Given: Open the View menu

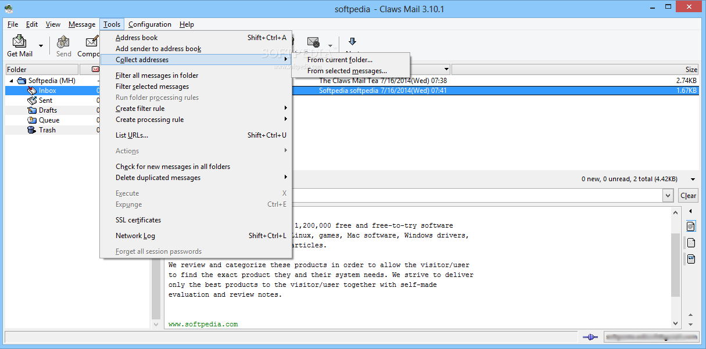Looking at the screenshot, I should tap(53, 24).
